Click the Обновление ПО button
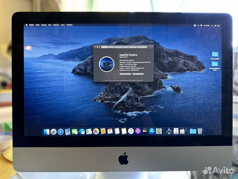Viewport: 238px width, 179px height. pyautogui.click(x=138, y=74)
